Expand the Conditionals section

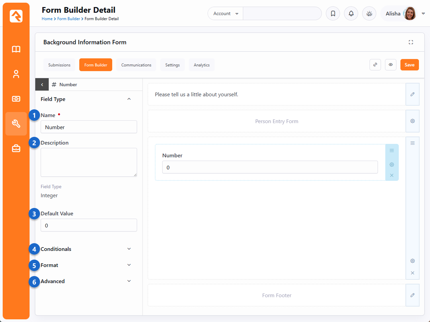point(129,249)
